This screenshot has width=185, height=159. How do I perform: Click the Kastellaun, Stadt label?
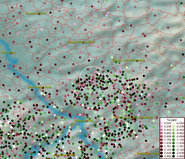[64, 155]
